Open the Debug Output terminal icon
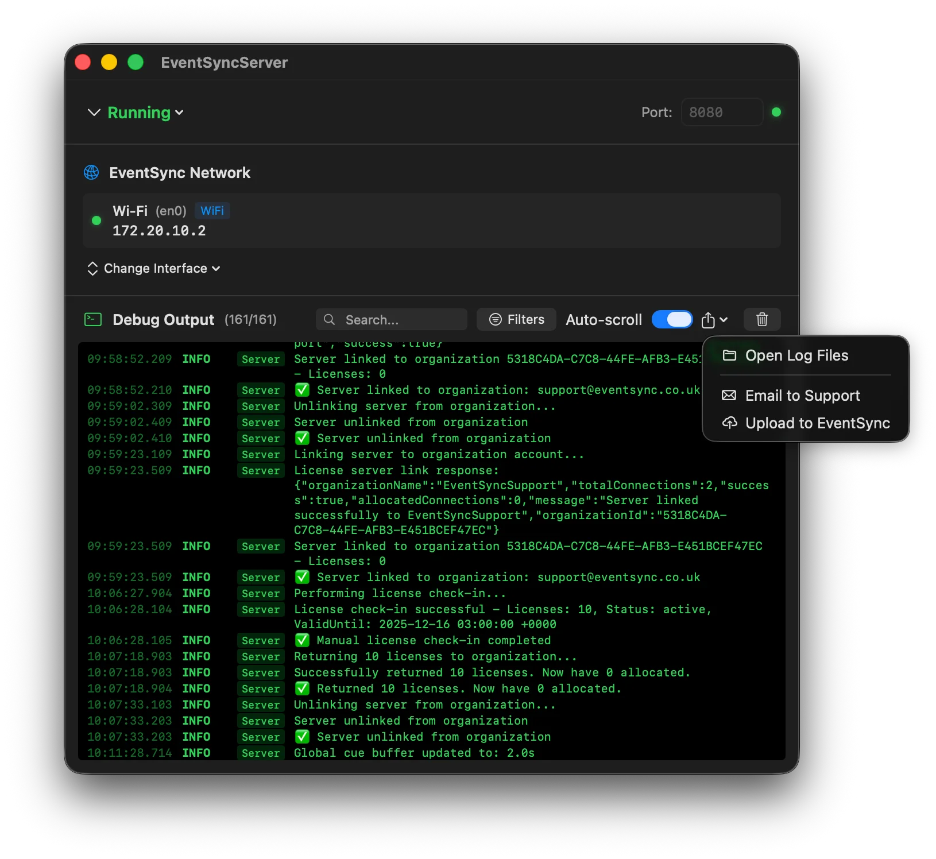This screenshot has height=859, width=936. (92, 319)
